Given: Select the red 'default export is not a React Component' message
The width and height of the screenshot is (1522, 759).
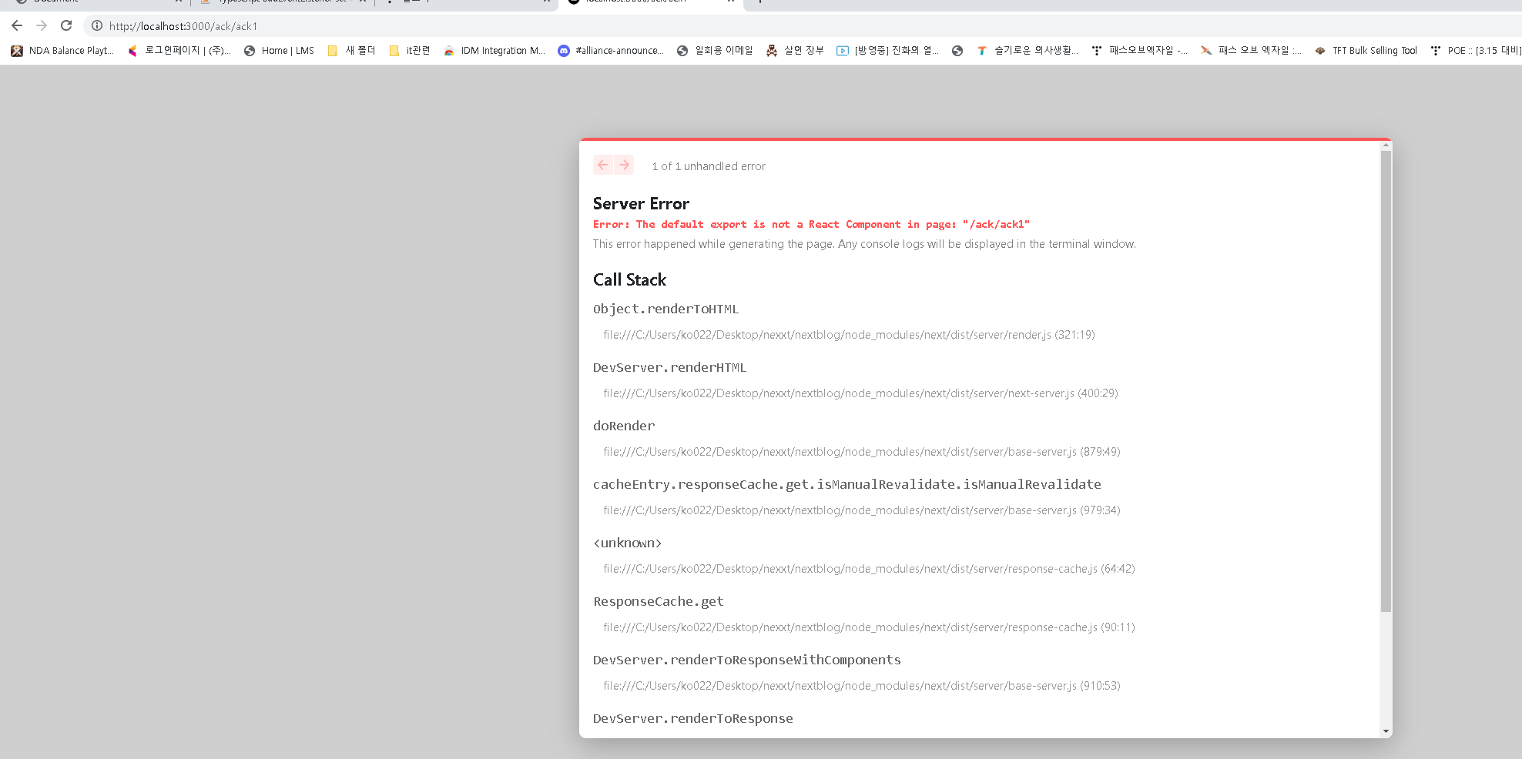Looking at the screenshot, I should pyautogui.click(x=811, y=225).
